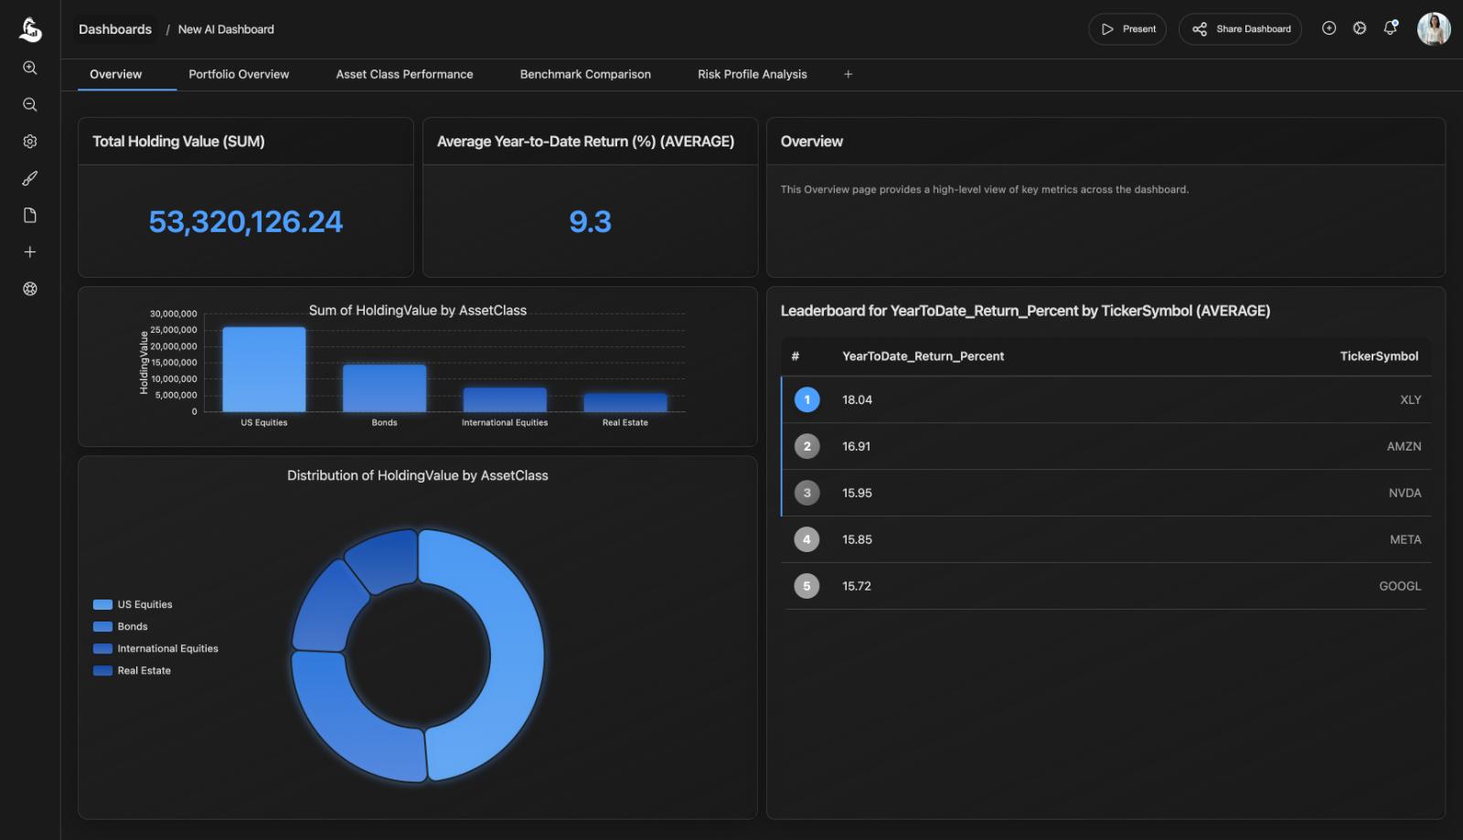Image resolution: width=1463 pixels, height=840 pixels.
Task: Click the Present button
Action: click(1127, 28)
